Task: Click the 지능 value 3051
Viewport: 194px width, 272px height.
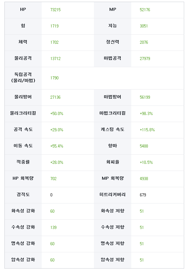Action: [x=144, y=26]
